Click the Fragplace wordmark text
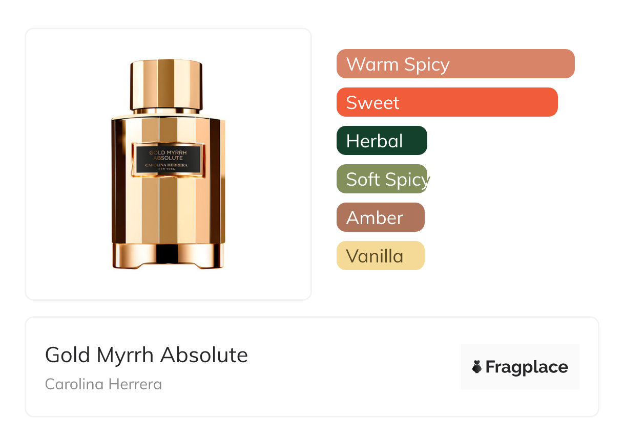 click(x=527, y=367)
